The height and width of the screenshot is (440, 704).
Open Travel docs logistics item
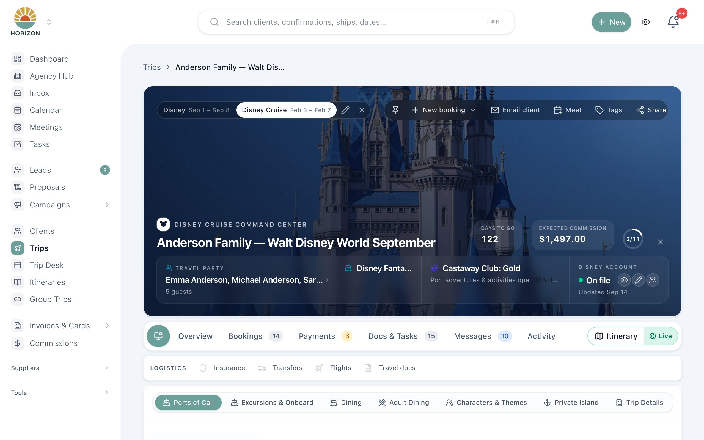tap(390, 368)
